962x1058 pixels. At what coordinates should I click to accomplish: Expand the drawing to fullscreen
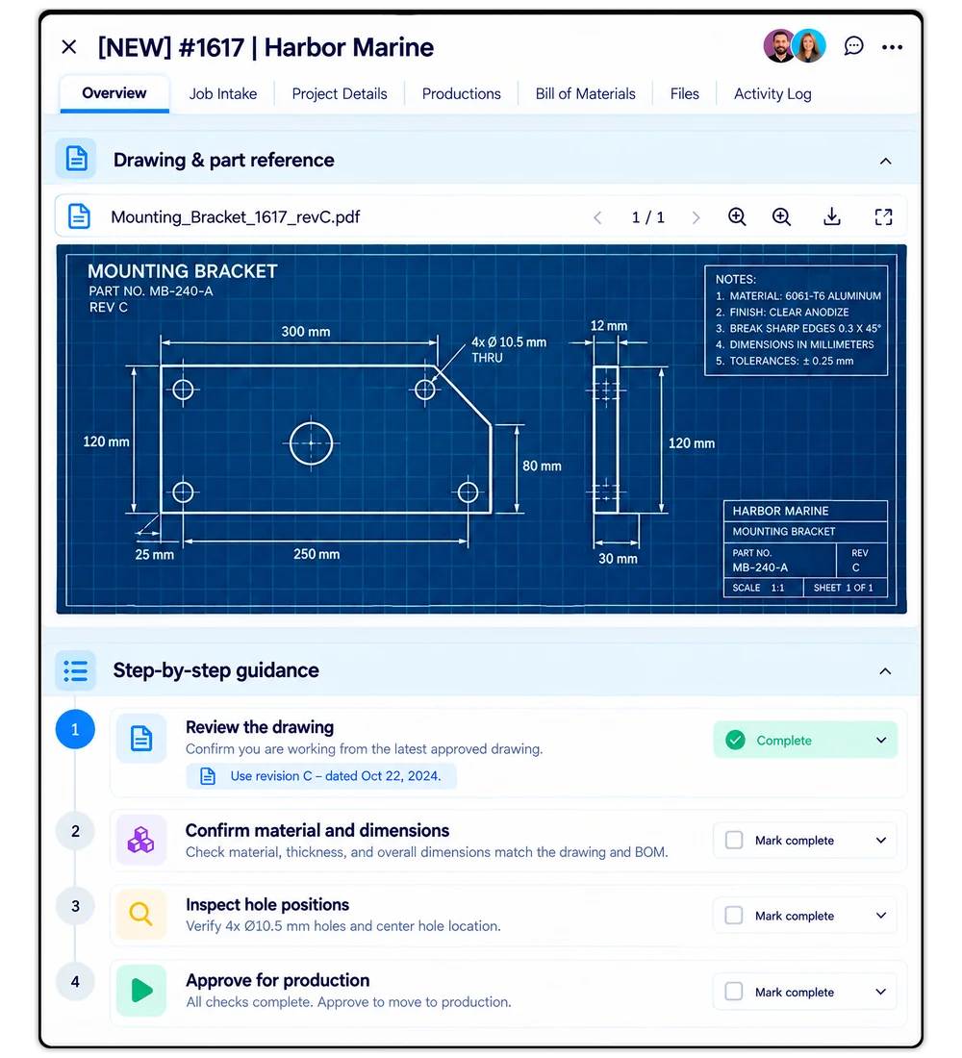point(883,216)
